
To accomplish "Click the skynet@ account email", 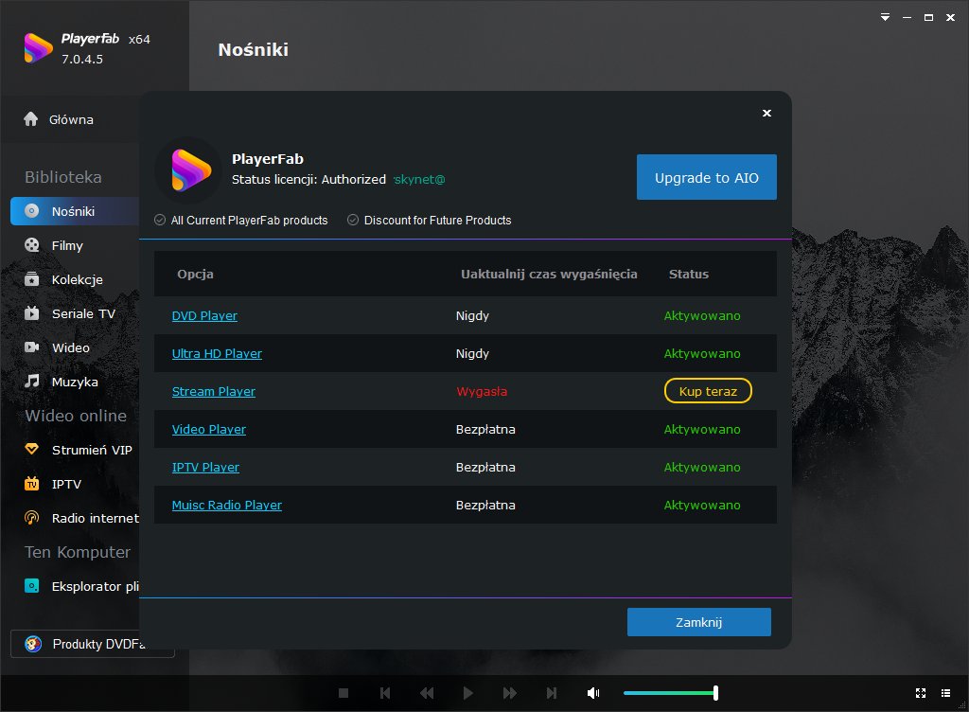I will click(x=419, y=179).
